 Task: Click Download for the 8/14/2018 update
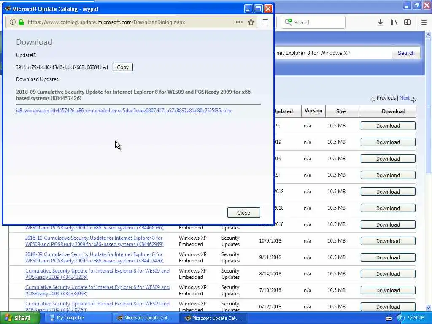(x=388, y=274)
